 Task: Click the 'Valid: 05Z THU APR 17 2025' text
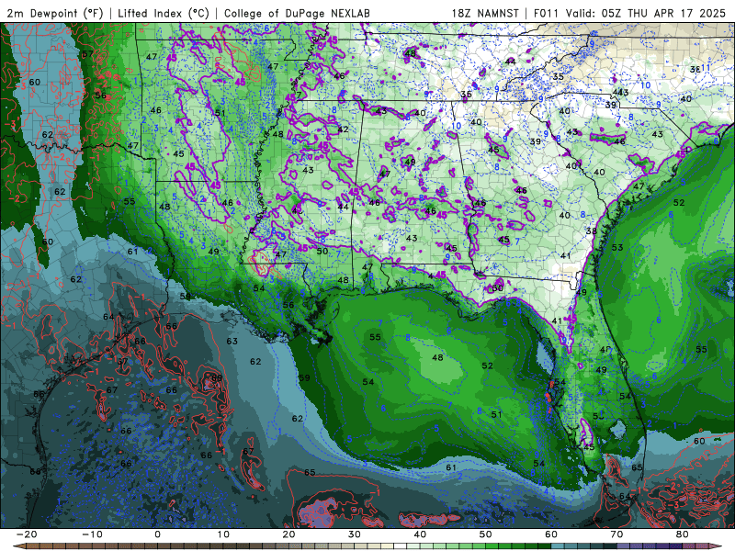coord(646,13)
